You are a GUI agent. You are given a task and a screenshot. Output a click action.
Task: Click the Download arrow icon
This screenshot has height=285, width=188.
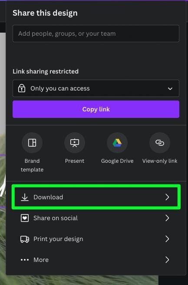25,197
